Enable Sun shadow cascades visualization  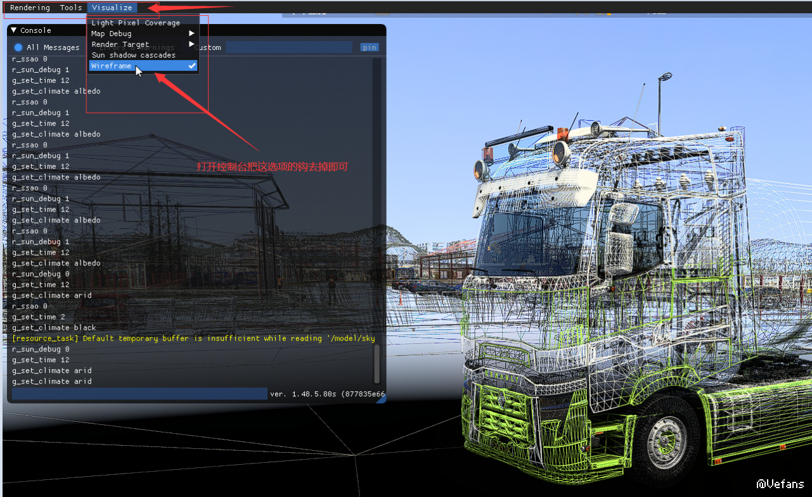tap(133, 55)
